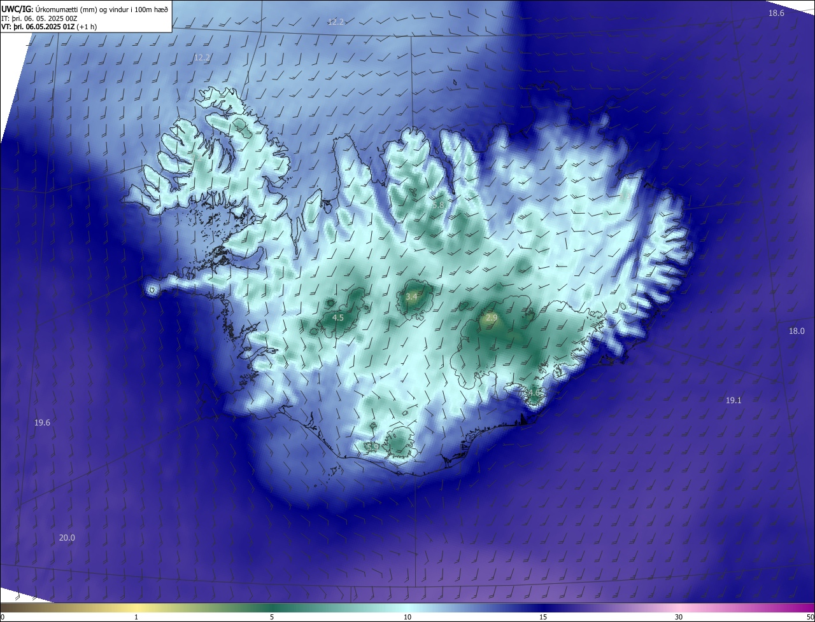Click the 5.9 value label
This screenshot has height=622, width=815.
(373, 447)
